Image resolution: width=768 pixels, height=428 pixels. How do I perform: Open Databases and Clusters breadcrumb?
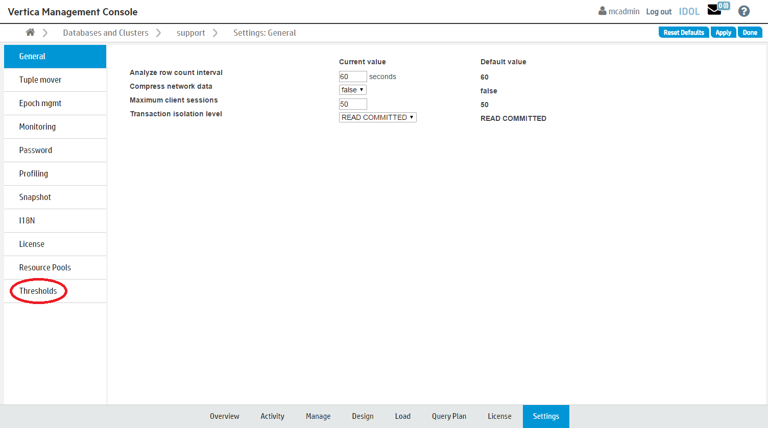click(106, 33)
